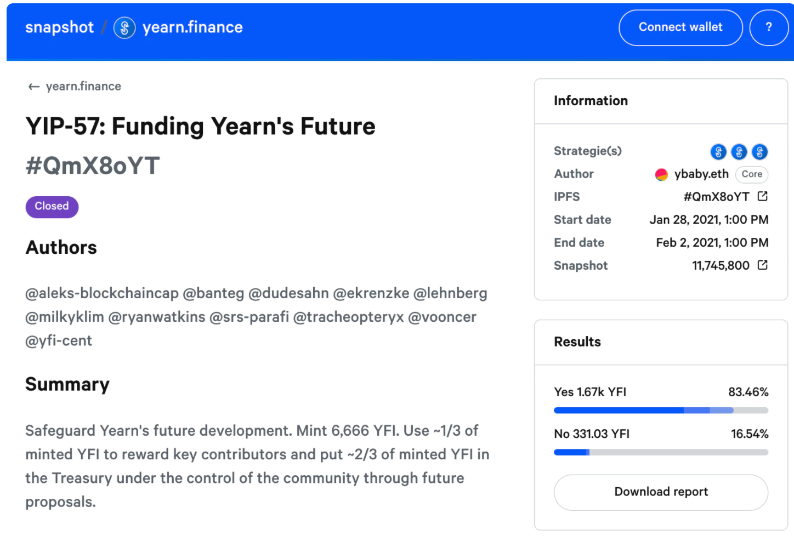This screenshot has width=794, height=547.
Task: Click the second strategy icon
Action: (x=739, y=152)
